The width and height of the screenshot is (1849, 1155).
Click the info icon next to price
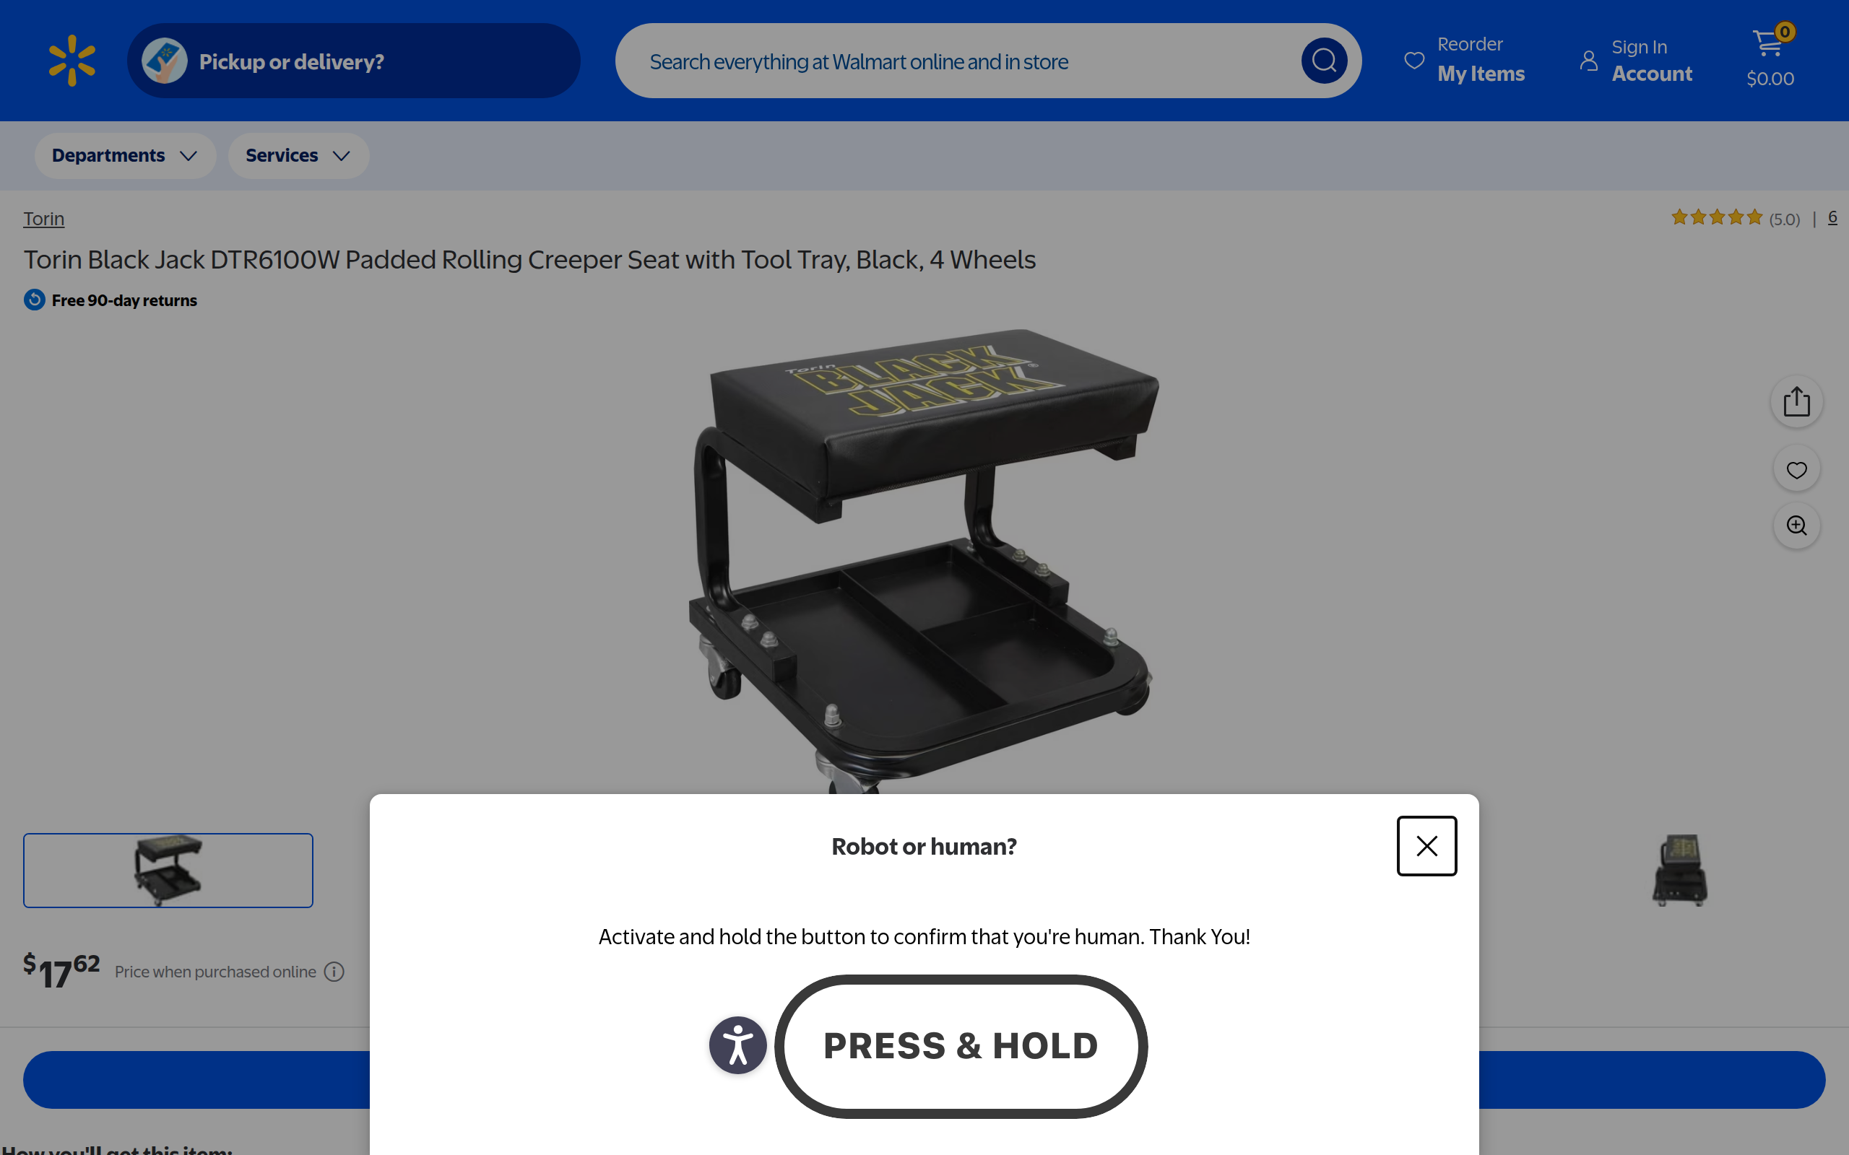click(x=334, y=972)
